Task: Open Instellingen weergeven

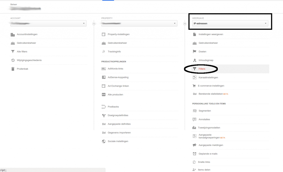Action: pyautogui.click(x=211, y=34)
